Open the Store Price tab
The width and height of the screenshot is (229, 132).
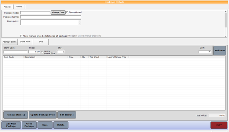pyautogui.click(x=25, y=42)
